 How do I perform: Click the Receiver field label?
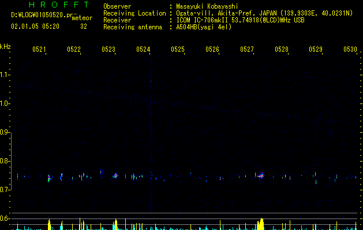(x=117, y=20)
